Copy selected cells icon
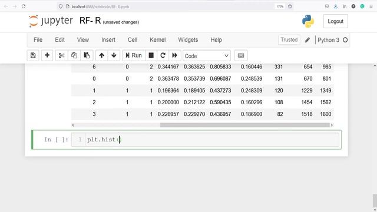 point(74,55)
